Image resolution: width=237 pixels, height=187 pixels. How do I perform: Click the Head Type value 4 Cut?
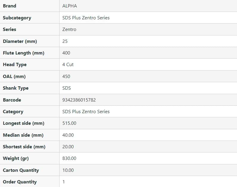pos(68,65)
